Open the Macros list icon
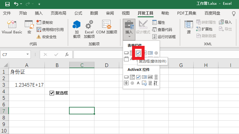 [x=29, y=27]
